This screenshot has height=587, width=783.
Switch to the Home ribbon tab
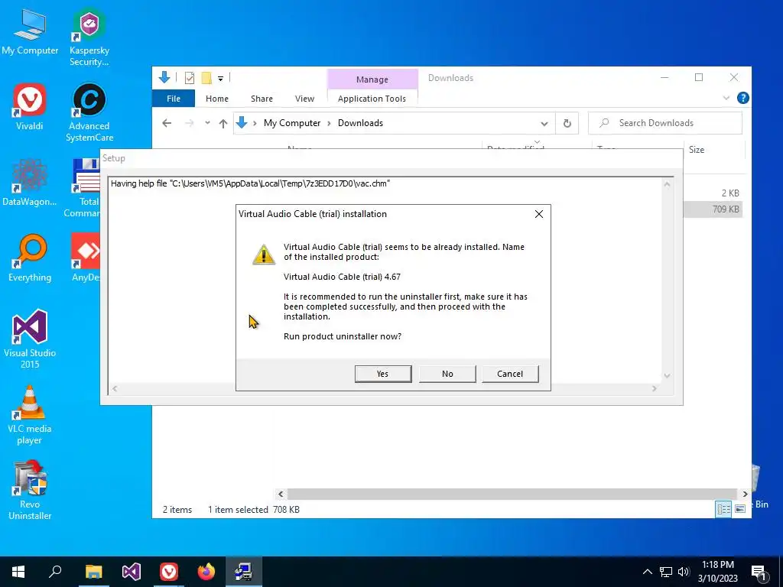216,99
